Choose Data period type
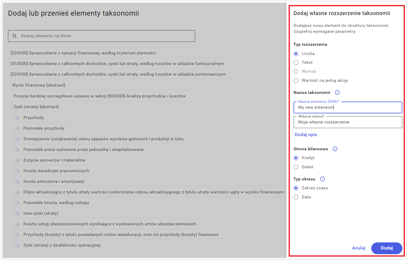This screenshot has width=409, height=261. (x=296, y=197)
